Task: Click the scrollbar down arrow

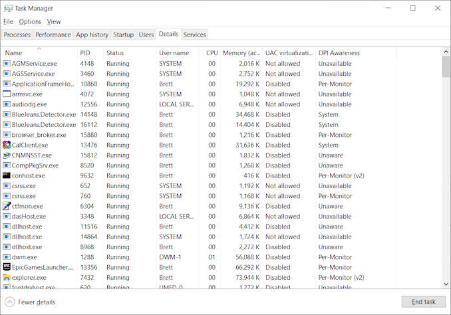Action: tap(446, 284)
